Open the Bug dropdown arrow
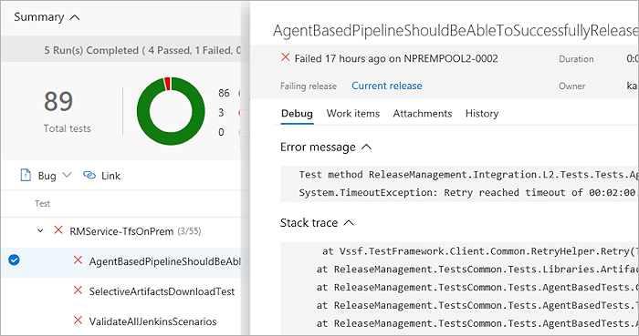The height and width of the screenshot is (336, 639). click(x=67, y=175)
